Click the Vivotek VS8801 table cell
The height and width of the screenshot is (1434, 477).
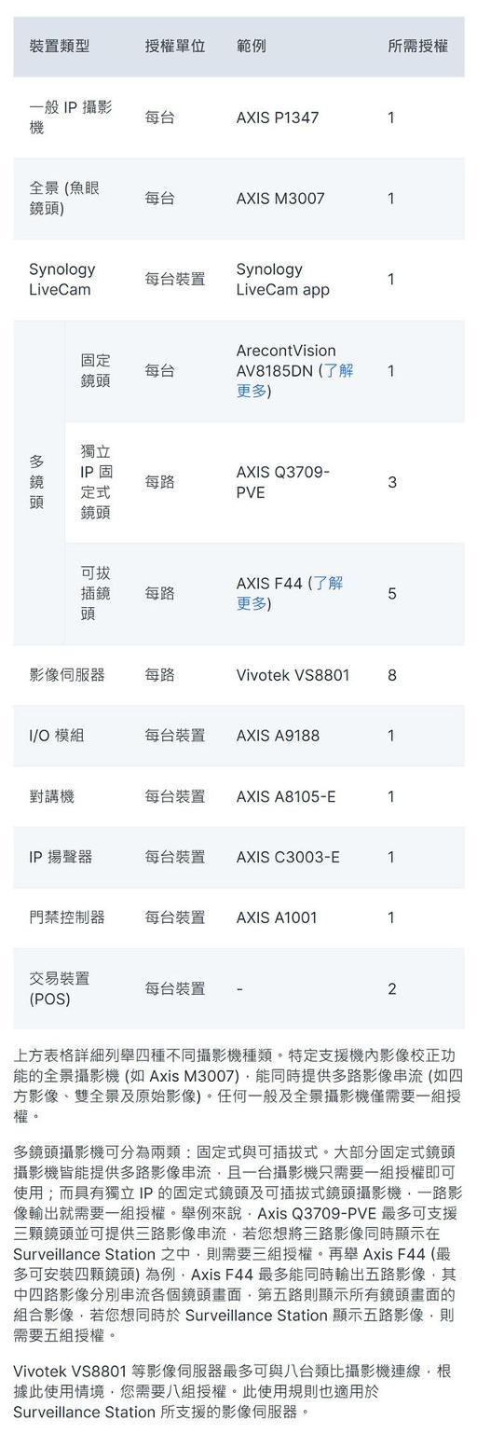(x=293, y=675)
